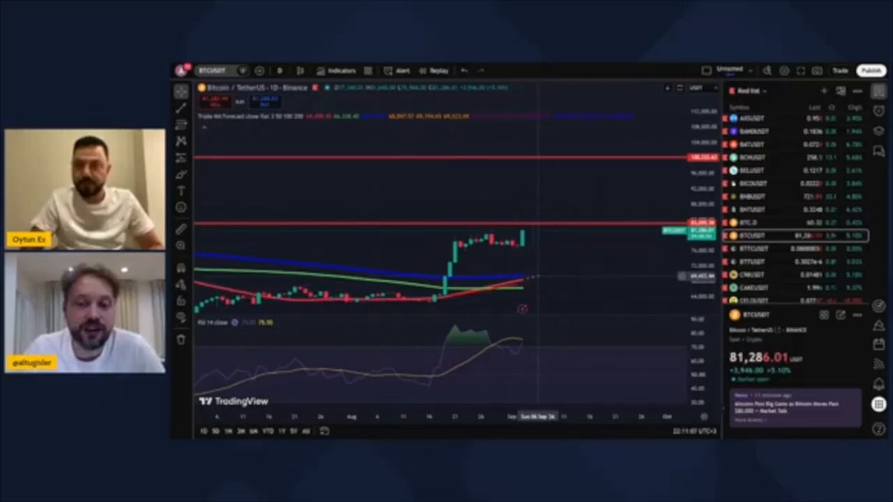893x502 pixels.
Task: Open the candle chart style selector
Action: tap(300, 71)
